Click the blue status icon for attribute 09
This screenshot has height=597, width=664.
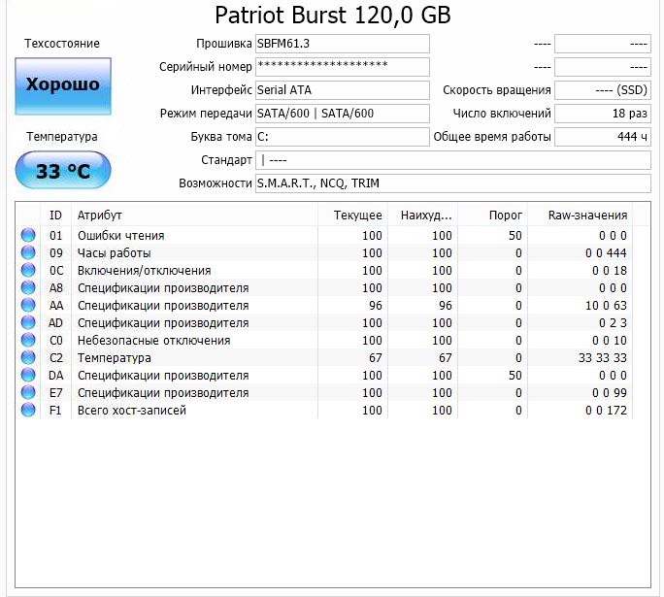28,252
